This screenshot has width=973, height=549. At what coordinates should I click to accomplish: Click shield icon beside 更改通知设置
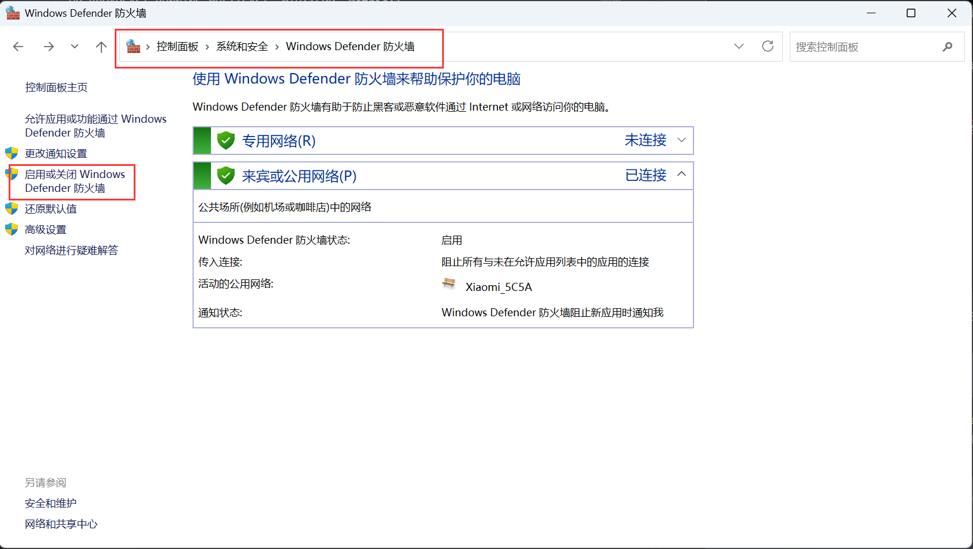point(12,153)
